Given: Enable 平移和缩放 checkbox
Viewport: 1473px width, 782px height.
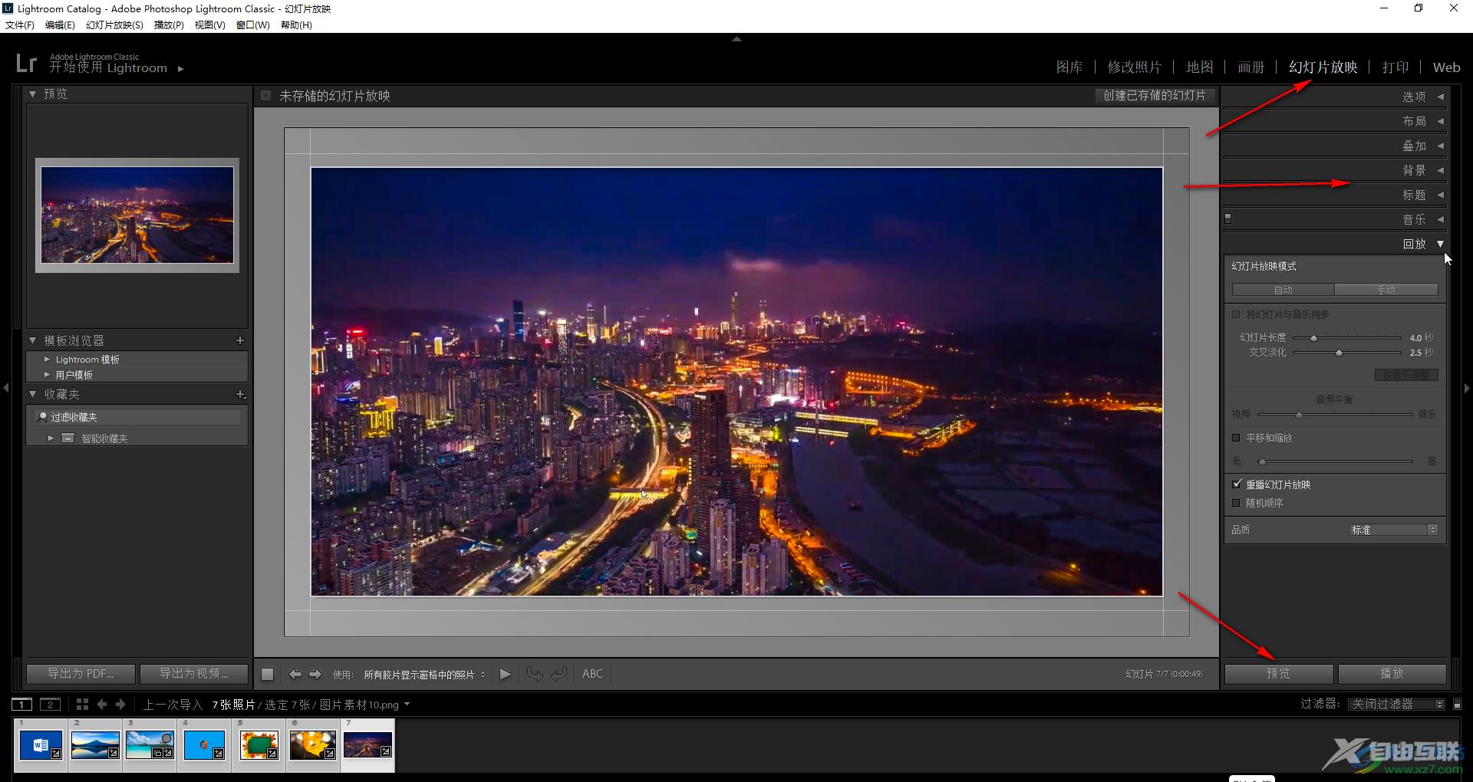Looking at the screenshot, I should (x=1236, y=438).
